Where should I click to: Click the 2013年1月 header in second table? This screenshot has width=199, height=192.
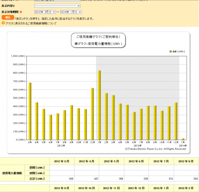click(161, 188)
